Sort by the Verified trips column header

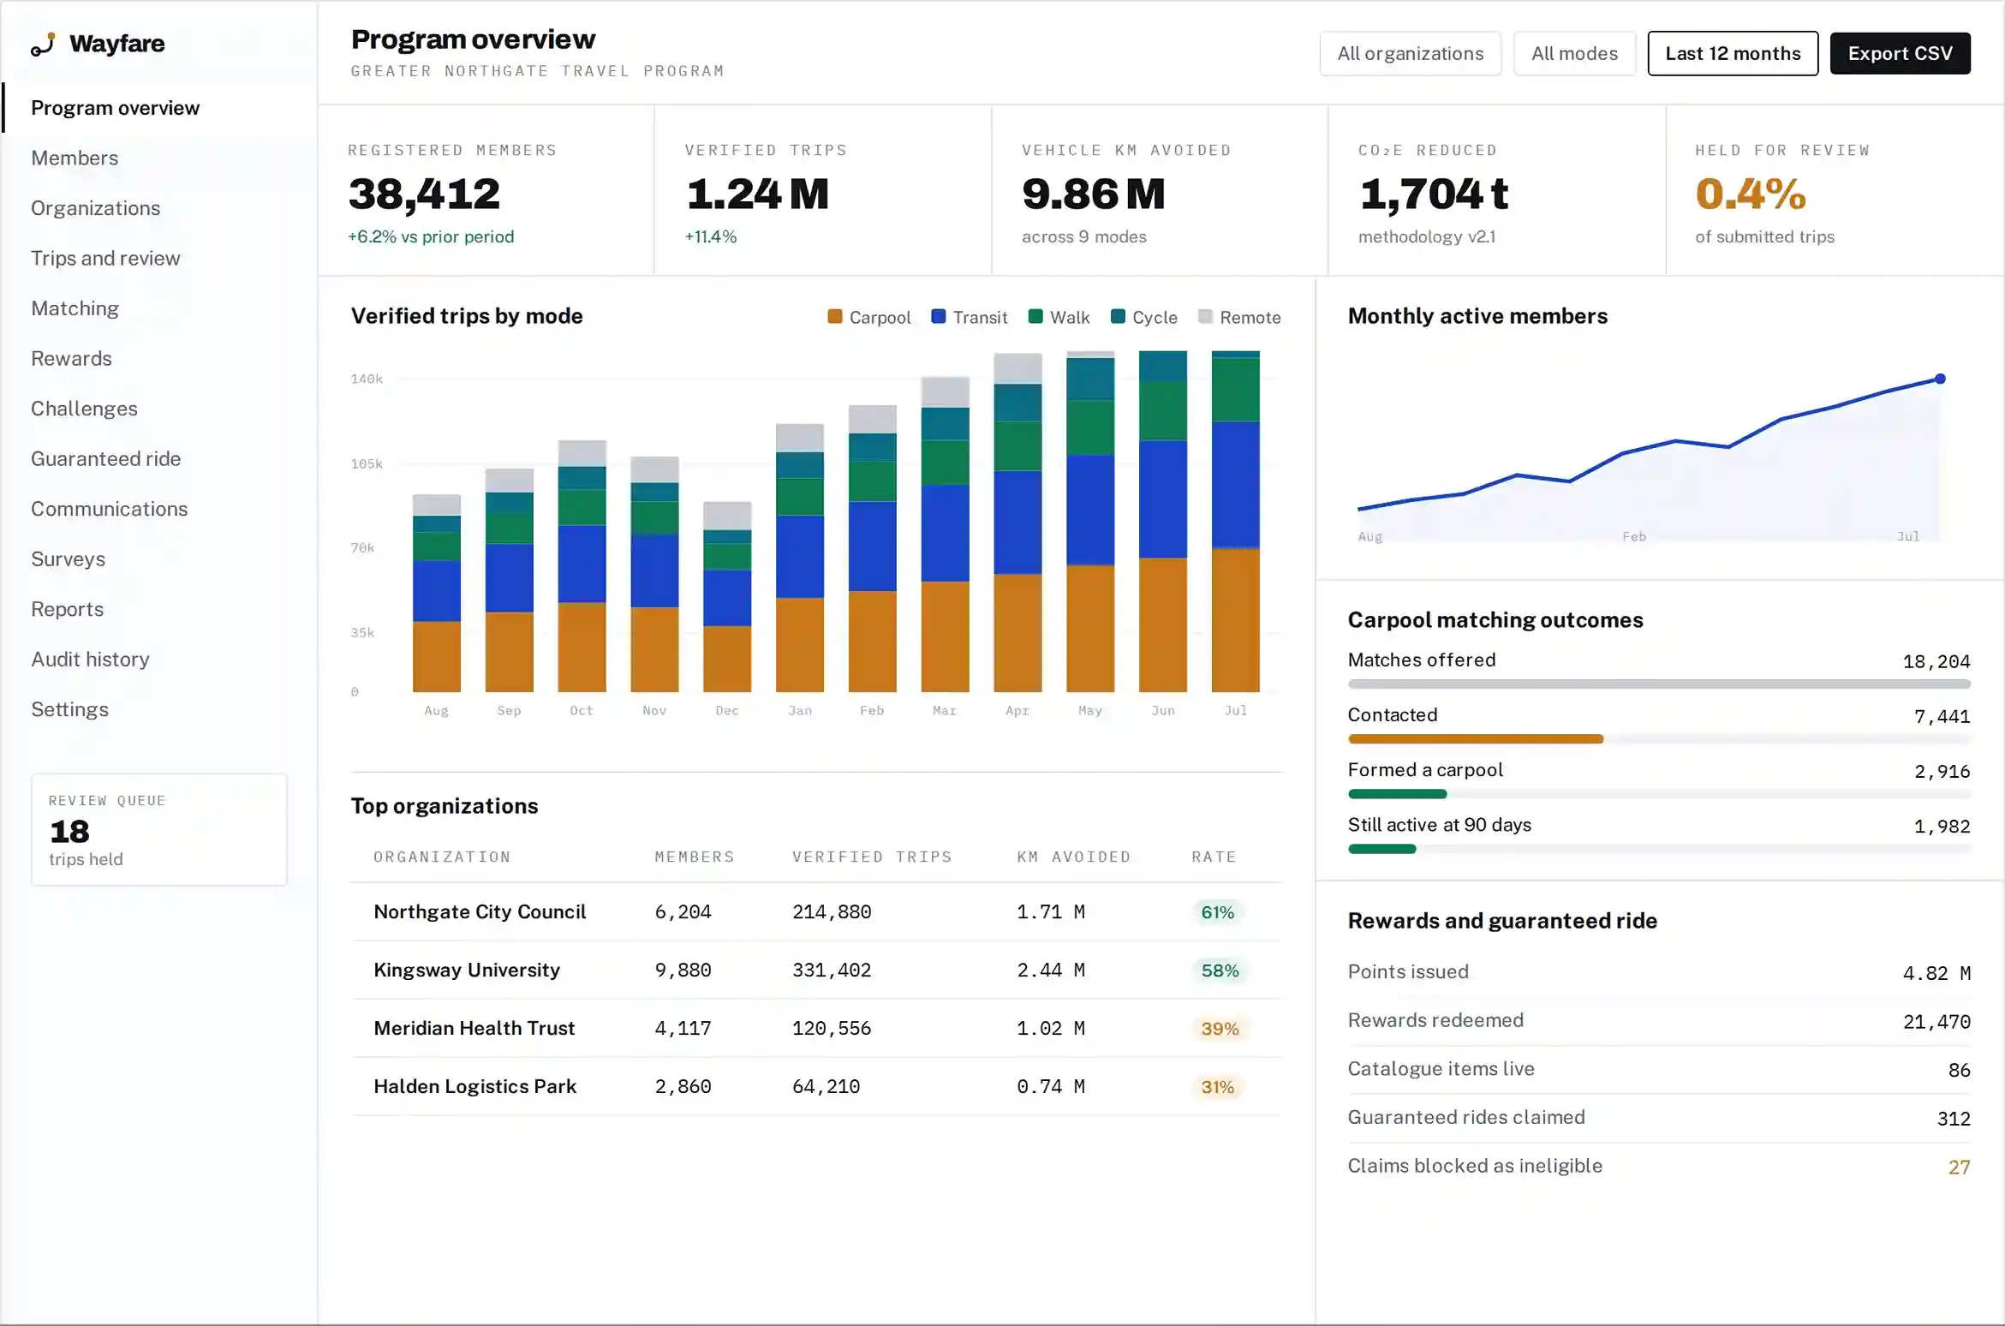point(872,857)
